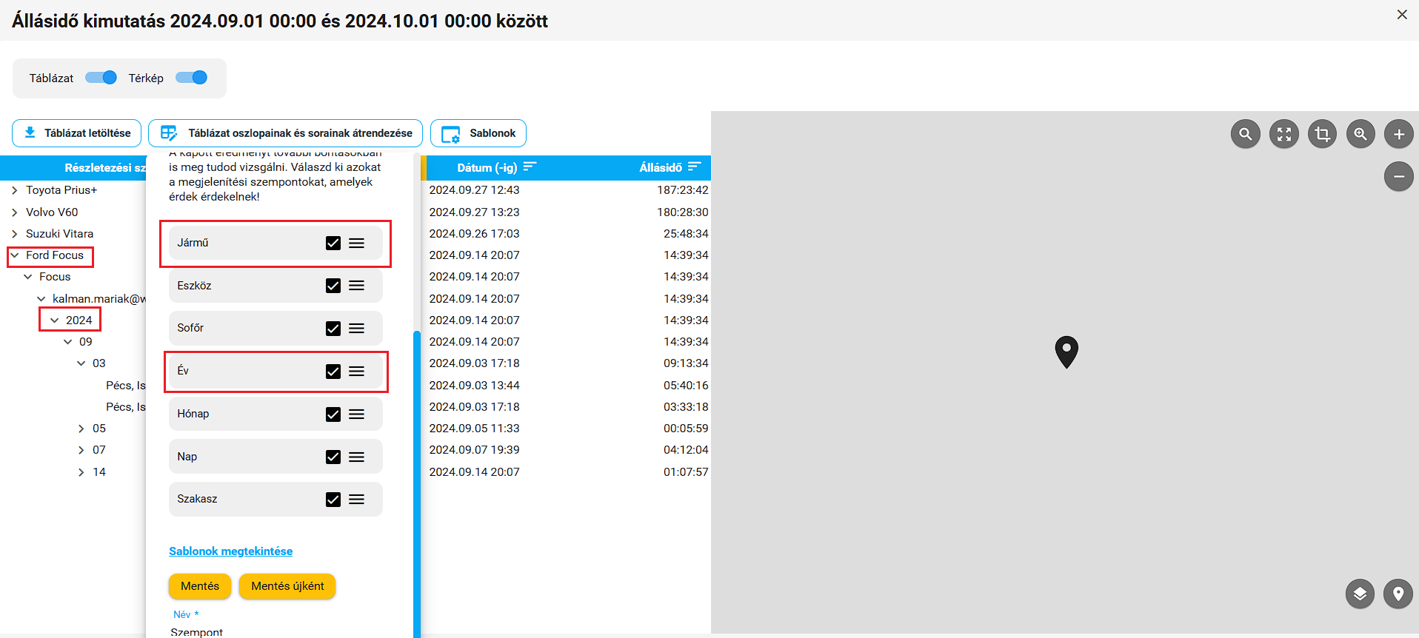Zoom out the map with minus button

(x=1398, y=176)
